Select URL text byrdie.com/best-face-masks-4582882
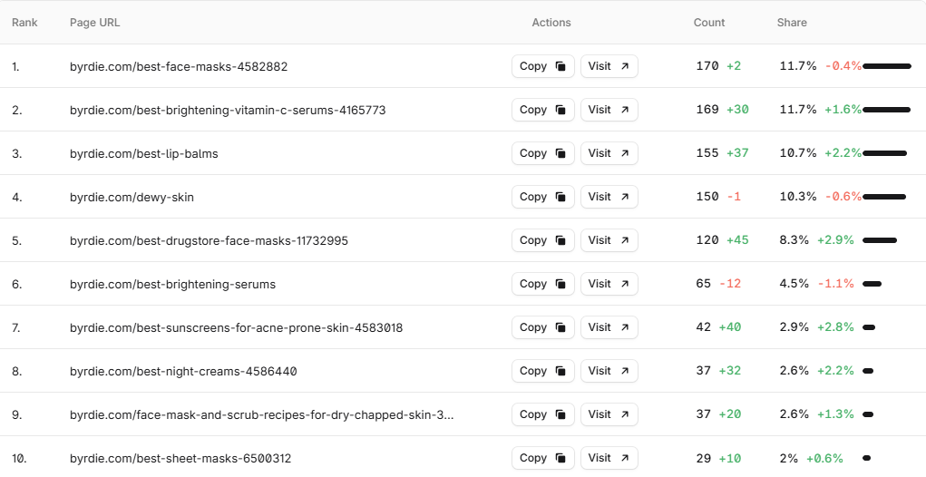The image size is (926, 477). tap(179, 66)
